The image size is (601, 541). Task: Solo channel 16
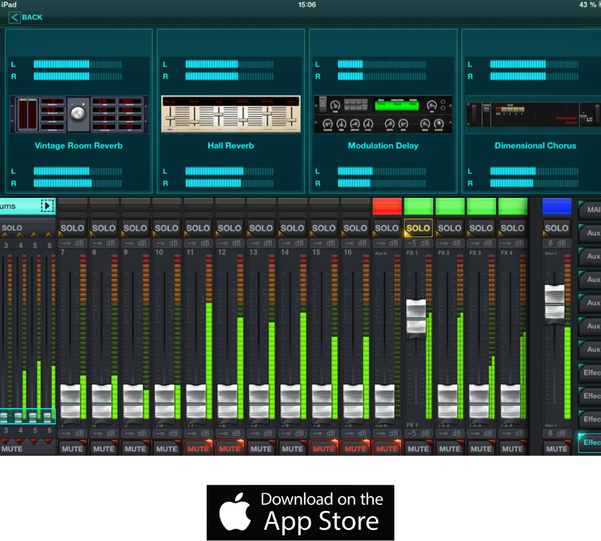point(355,228)
